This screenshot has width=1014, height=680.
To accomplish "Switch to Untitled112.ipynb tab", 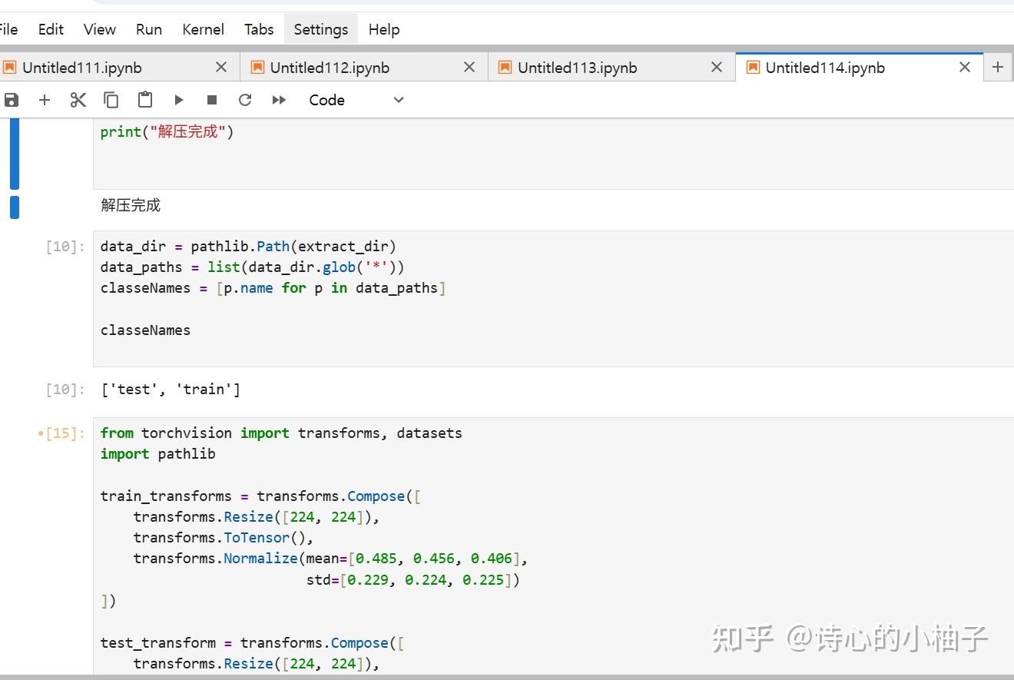I will pyautogui.click(x=330, y=68).
